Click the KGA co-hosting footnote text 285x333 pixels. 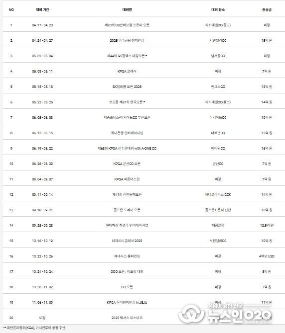[x=35, y=328]
